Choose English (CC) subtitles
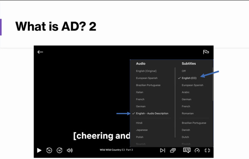The width and height of the screenshot is (249, 159). click(x=189, y=78)
